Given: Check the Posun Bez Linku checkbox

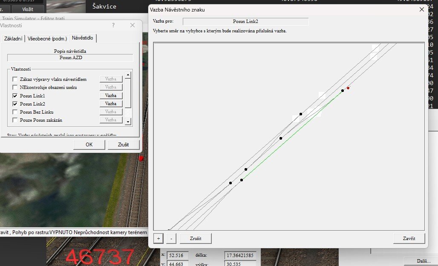Looking at the screenshot, I should click(x=15, y=112).
